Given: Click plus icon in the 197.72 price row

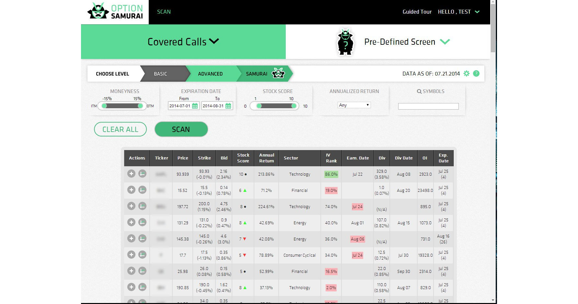Looking at the screenshot, I should pos(131,206).
